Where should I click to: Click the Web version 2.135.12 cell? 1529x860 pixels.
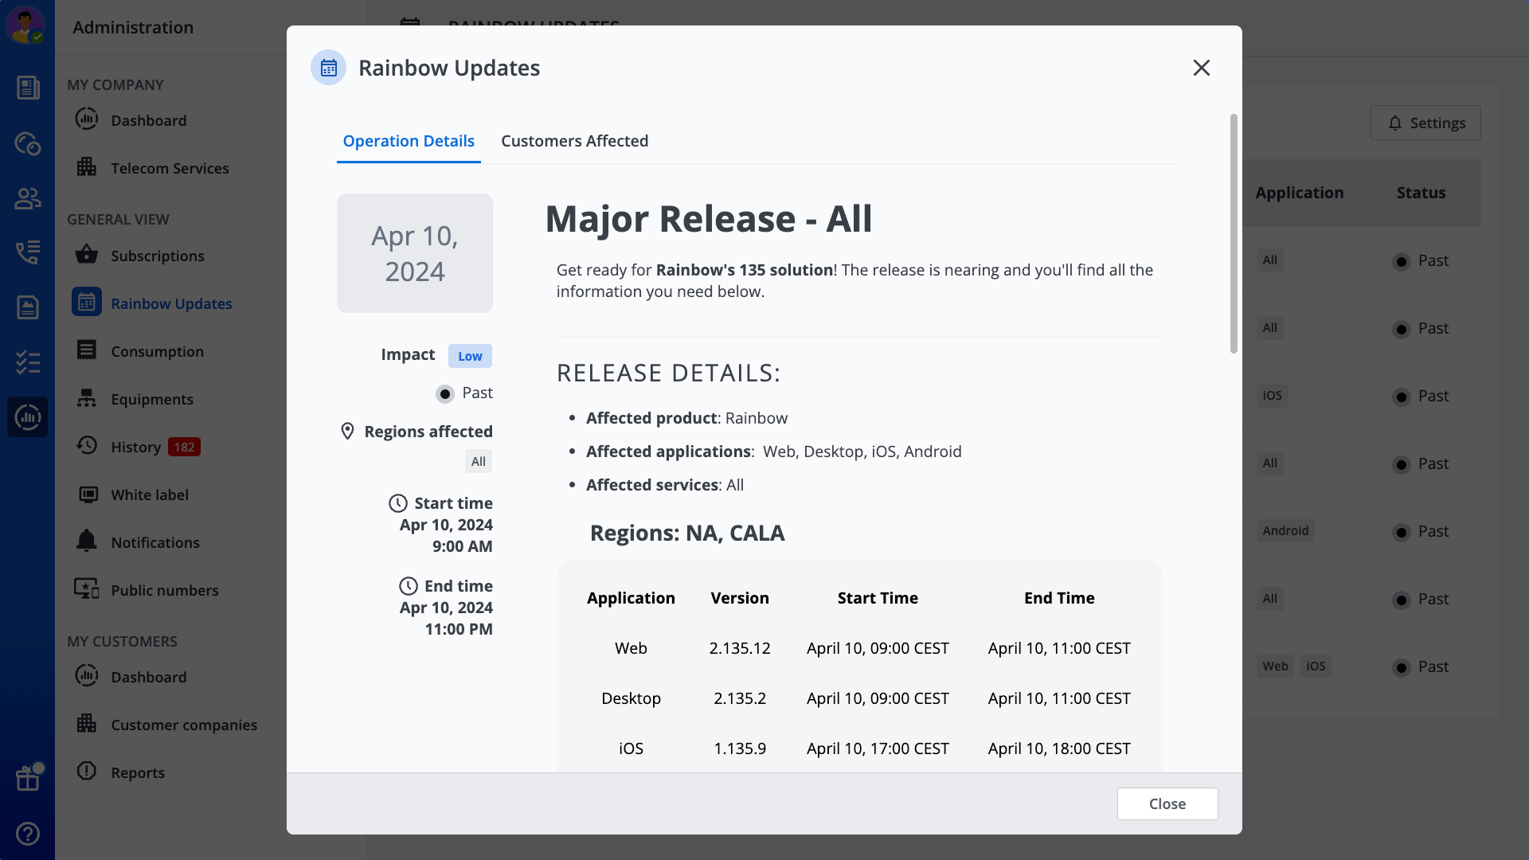point(740,648)
